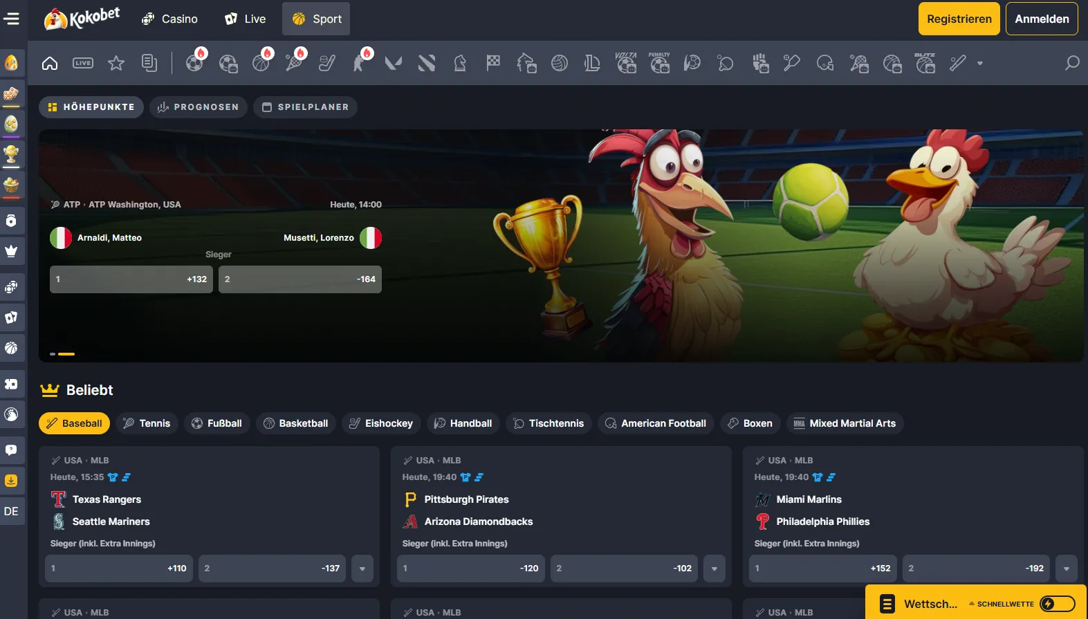Switch to Prognosen tab

(x=199, y=107)
